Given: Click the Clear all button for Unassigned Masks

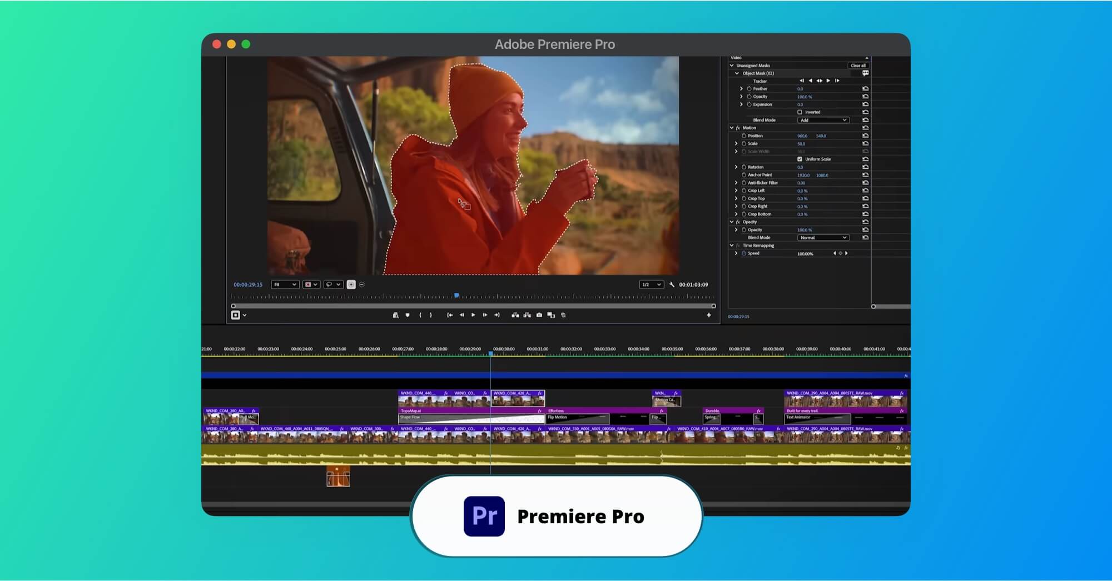Looking at the screenshot, I should click(x=858, y=66).
